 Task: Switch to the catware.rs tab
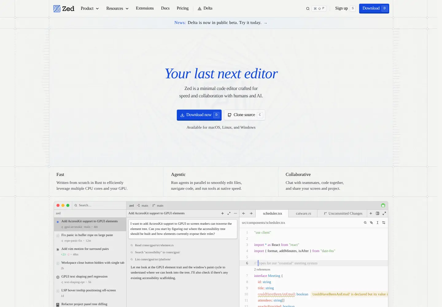coord(304,213)
